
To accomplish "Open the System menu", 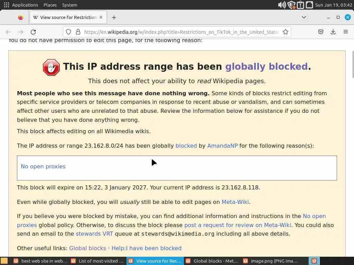I will point(69,5).
